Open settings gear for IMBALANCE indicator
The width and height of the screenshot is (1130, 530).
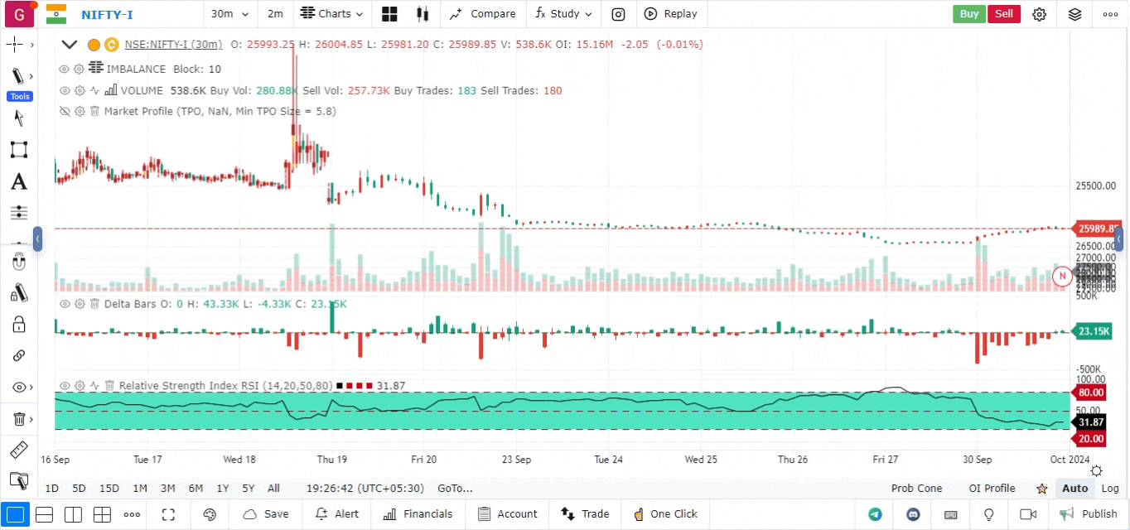point(79,69)
